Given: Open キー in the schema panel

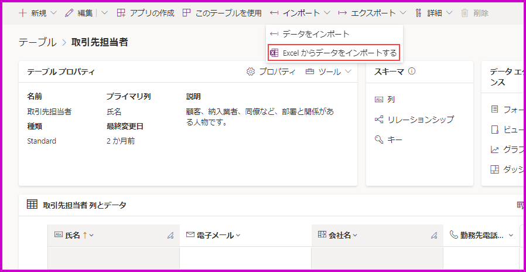Looking at the screenshot, I should [394, 140].
